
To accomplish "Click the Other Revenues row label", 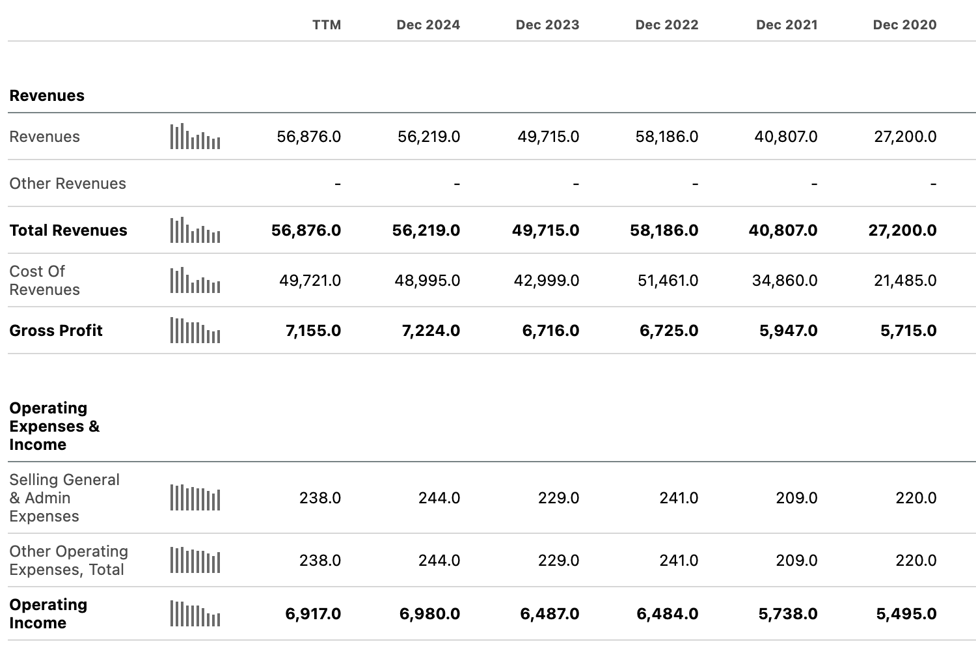I will point(68,184).
